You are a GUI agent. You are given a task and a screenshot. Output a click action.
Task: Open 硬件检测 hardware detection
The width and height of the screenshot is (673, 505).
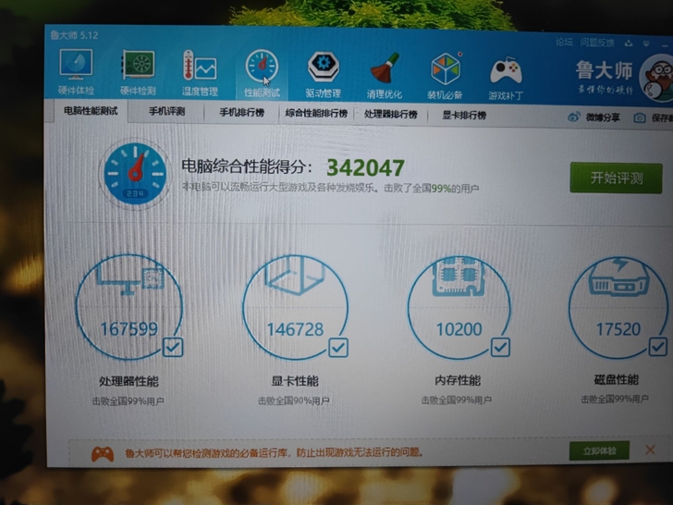(138, 72)
